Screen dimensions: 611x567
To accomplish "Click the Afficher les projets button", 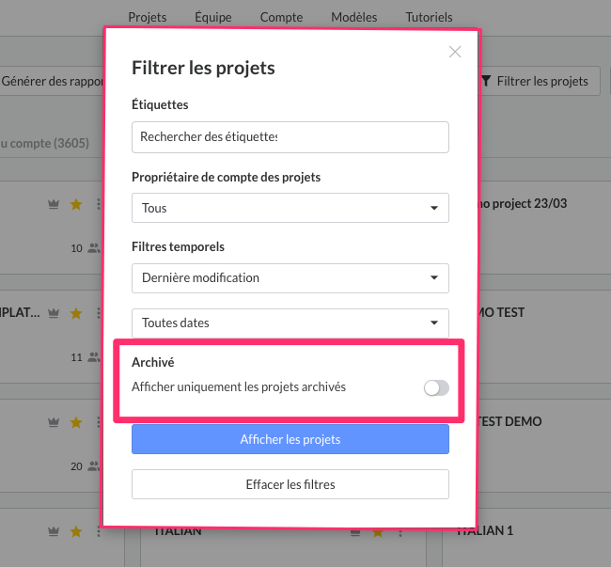I will pyautogui.click(x=290, y=439).
